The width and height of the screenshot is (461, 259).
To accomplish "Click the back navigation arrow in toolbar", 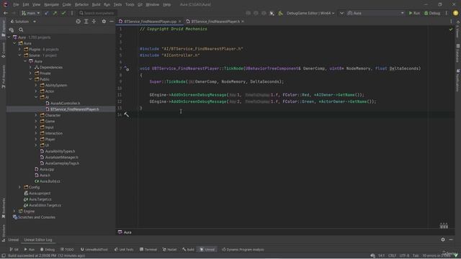I will 6,13.
